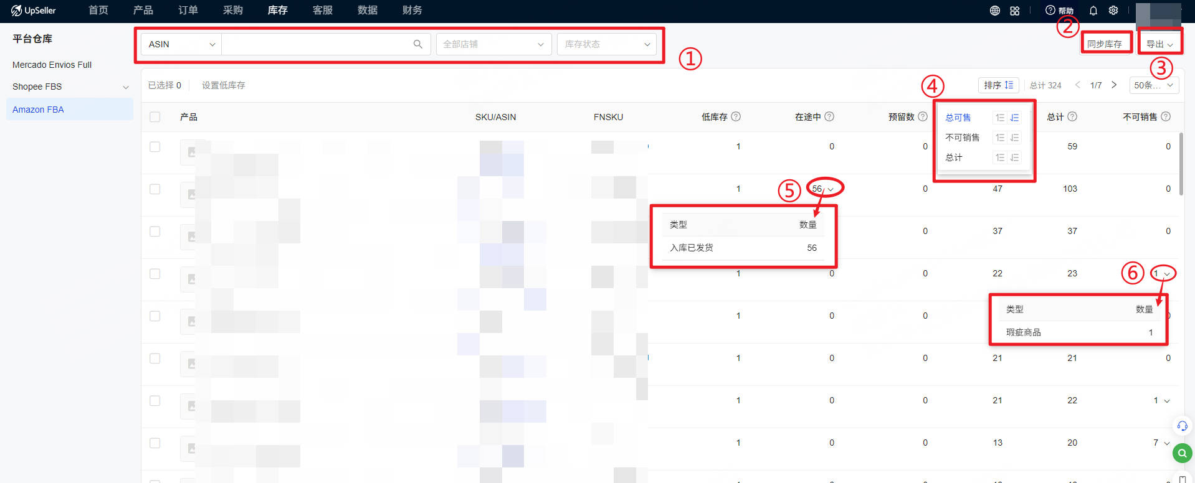Open the 产品 menu
The image size is (1195, 483).
[143, 11]
